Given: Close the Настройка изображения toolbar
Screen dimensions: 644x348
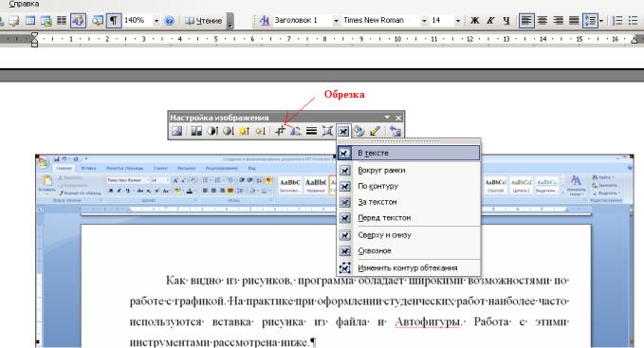Looking at the screenshot, I should [x=398, y=118].
